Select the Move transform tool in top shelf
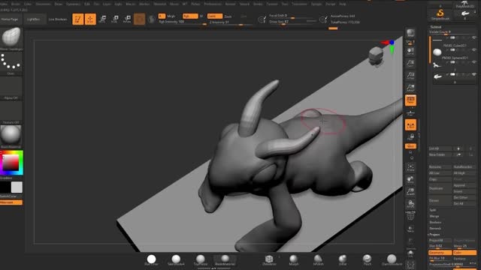The image size is (481, 270). click(x=103, y=19)
